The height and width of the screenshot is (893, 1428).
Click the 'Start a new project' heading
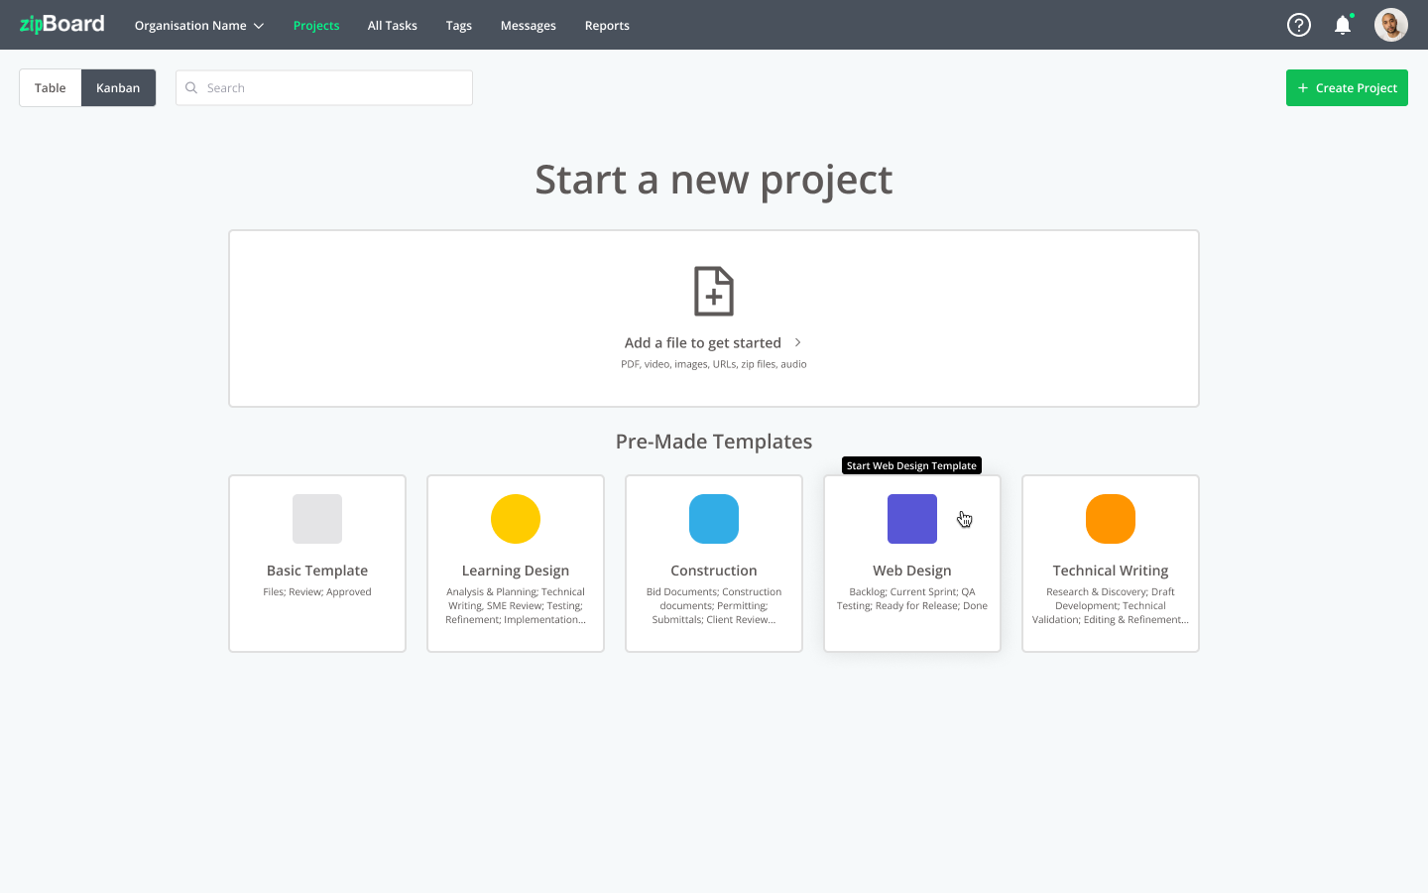714,180
